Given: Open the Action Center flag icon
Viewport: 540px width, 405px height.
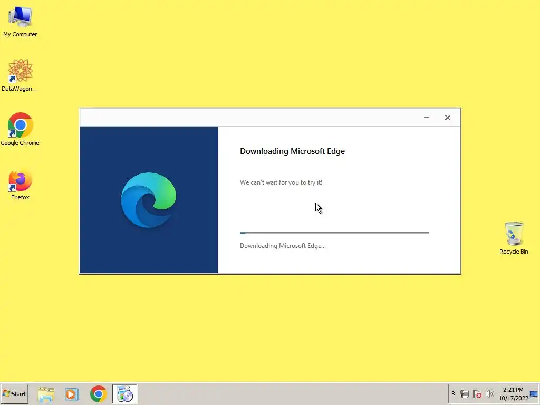Looking at the screenshot, I should point(477,393).
